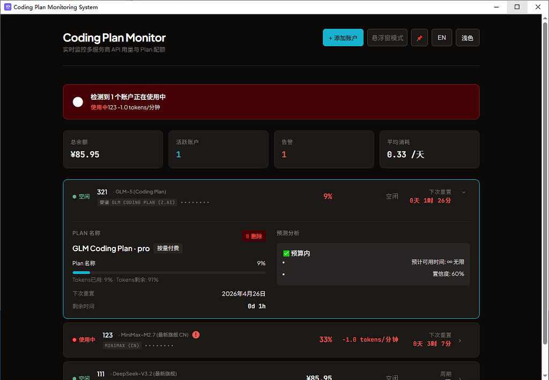Click the green check icon beside 预算内

pyautogui.click(x=286, y=253)
